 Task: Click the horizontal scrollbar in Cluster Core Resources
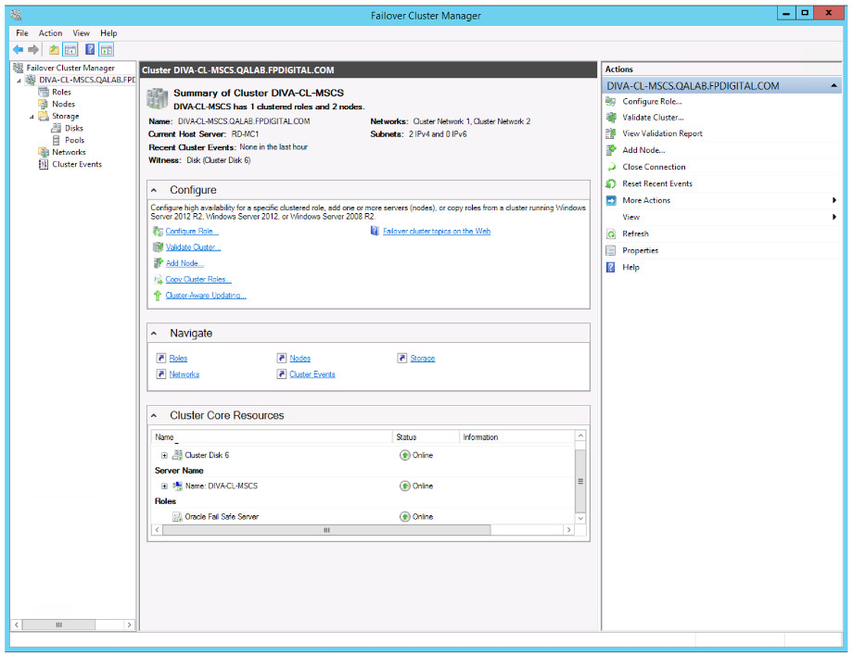click(x=325, y=529)
